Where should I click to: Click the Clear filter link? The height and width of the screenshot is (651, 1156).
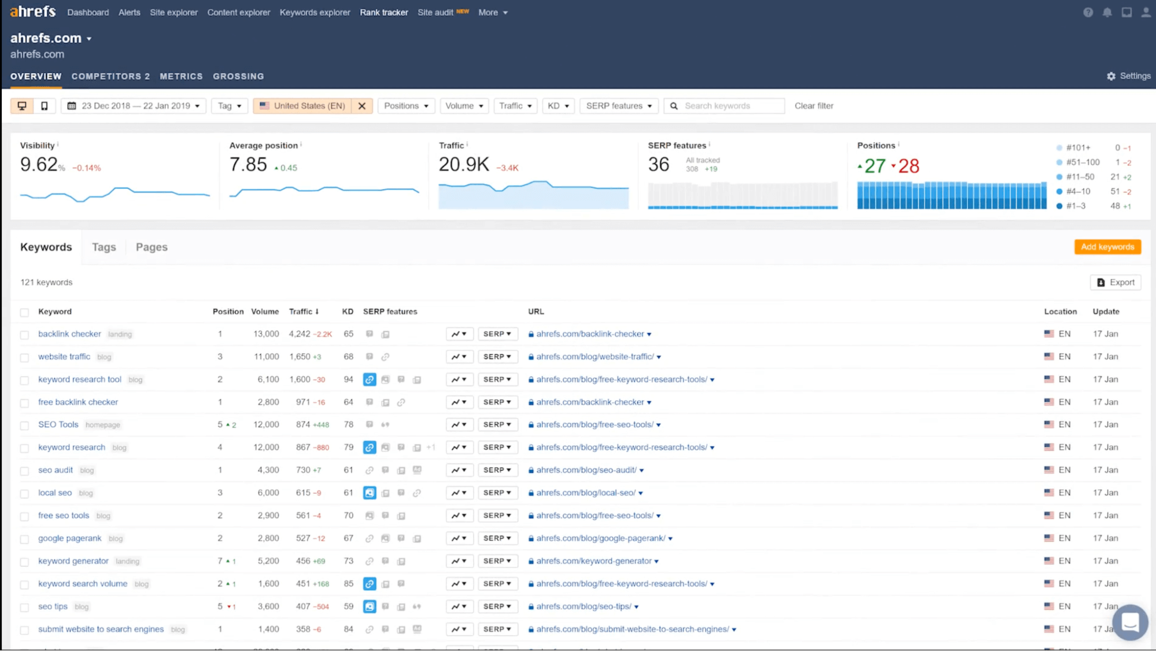click(814, 106)
